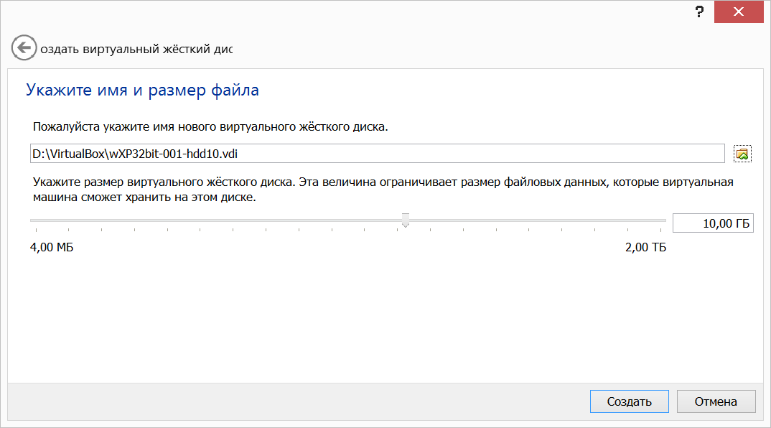Click the Укажите размер виртуального description paragraph
Image resolution: width=771 pixels, height=428 pixels.
pyautogui.click(x=383, y=190)
